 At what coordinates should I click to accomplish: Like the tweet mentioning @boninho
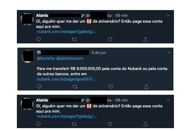111,87
